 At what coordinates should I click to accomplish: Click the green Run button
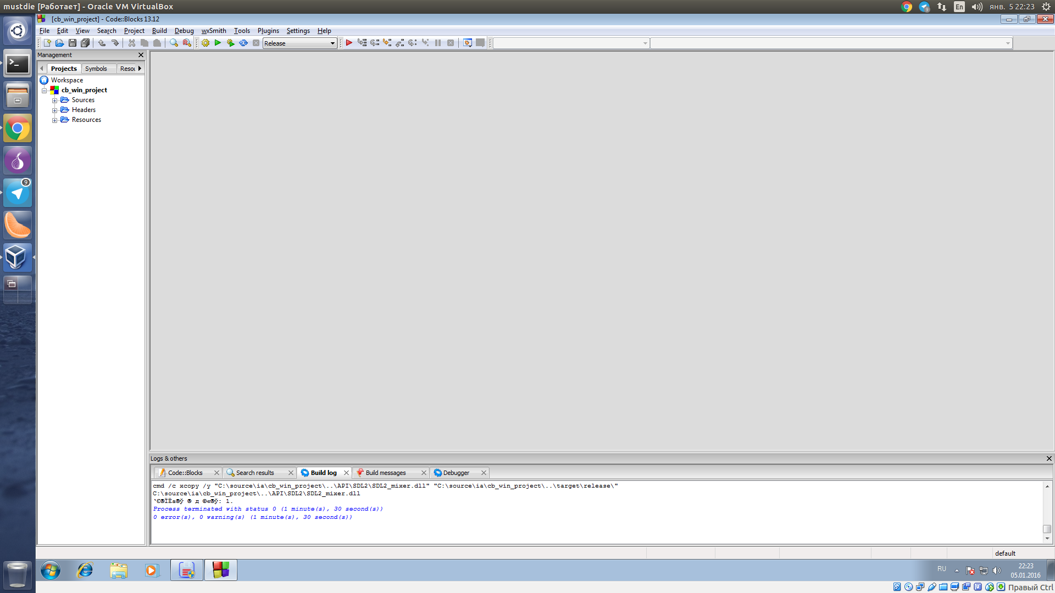[x=218, y=43]
